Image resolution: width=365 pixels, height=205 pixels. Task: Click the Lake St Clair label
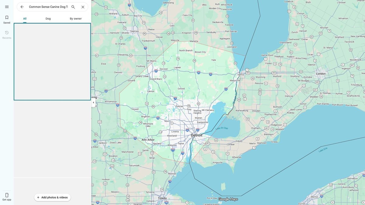[222, 128]
